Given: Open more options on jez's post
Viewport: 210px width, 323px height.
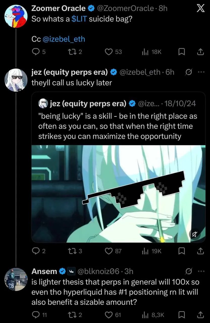Looking at the screenshot, I should (x=200, y=72).
